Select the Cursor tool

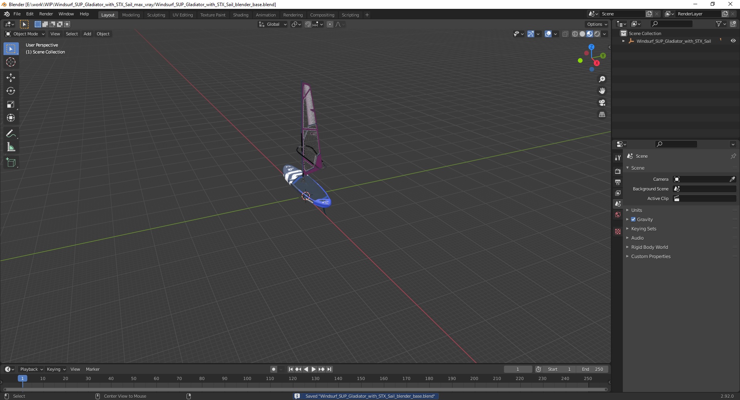[11, 62]
